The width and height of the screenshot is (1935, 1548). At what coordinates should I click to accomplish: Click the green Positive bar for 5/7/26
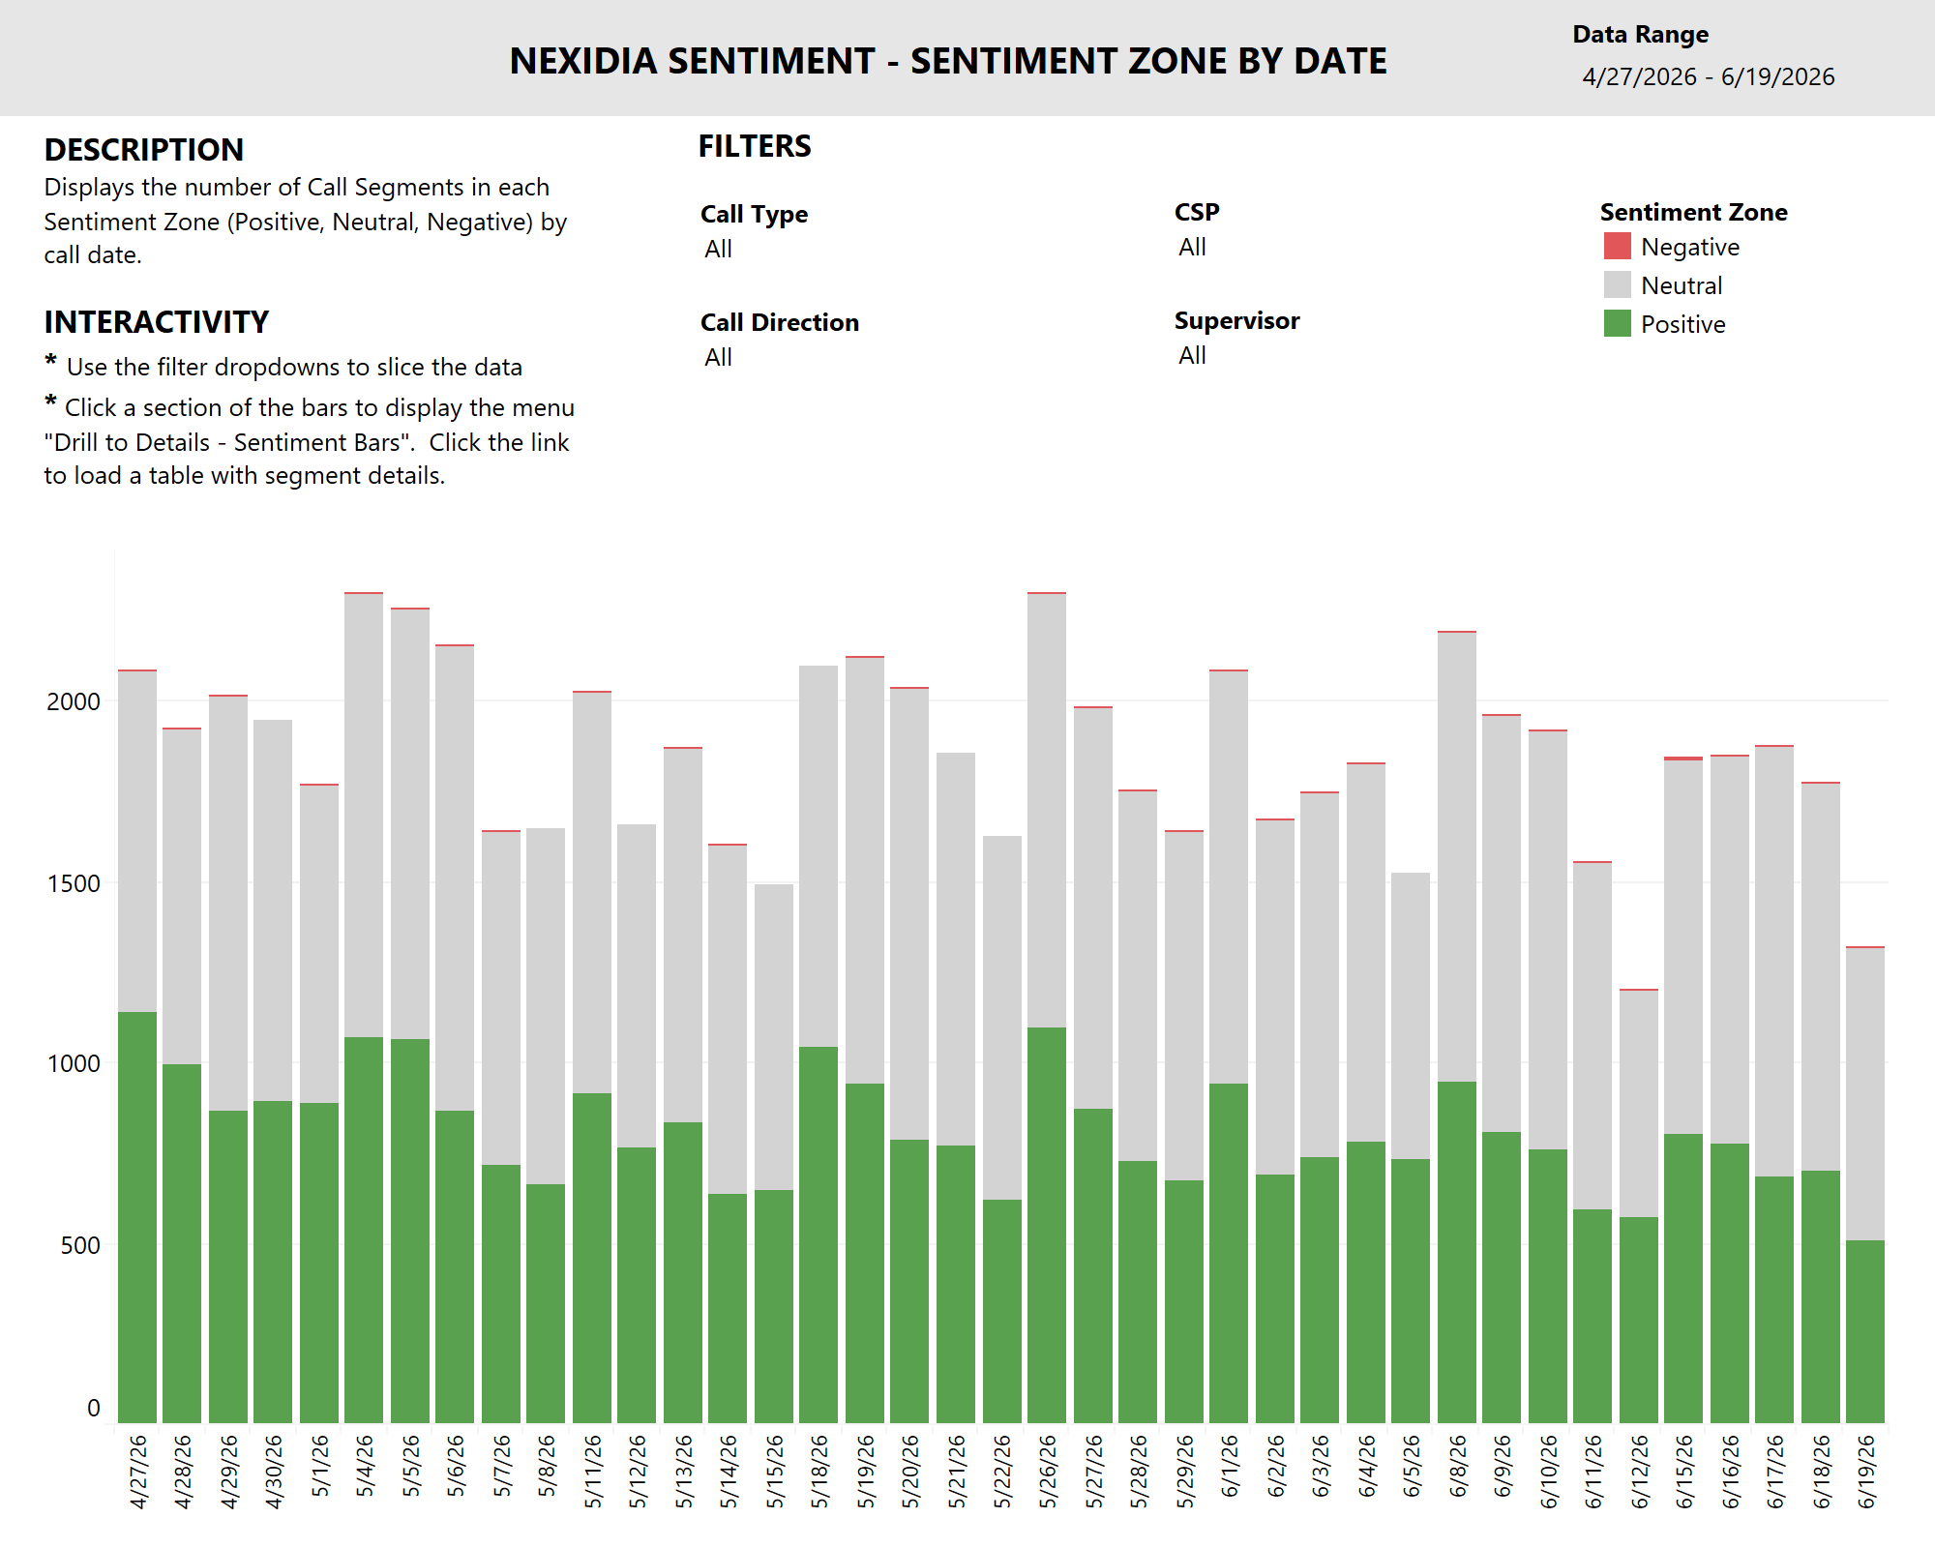(x=501, y=1294)
